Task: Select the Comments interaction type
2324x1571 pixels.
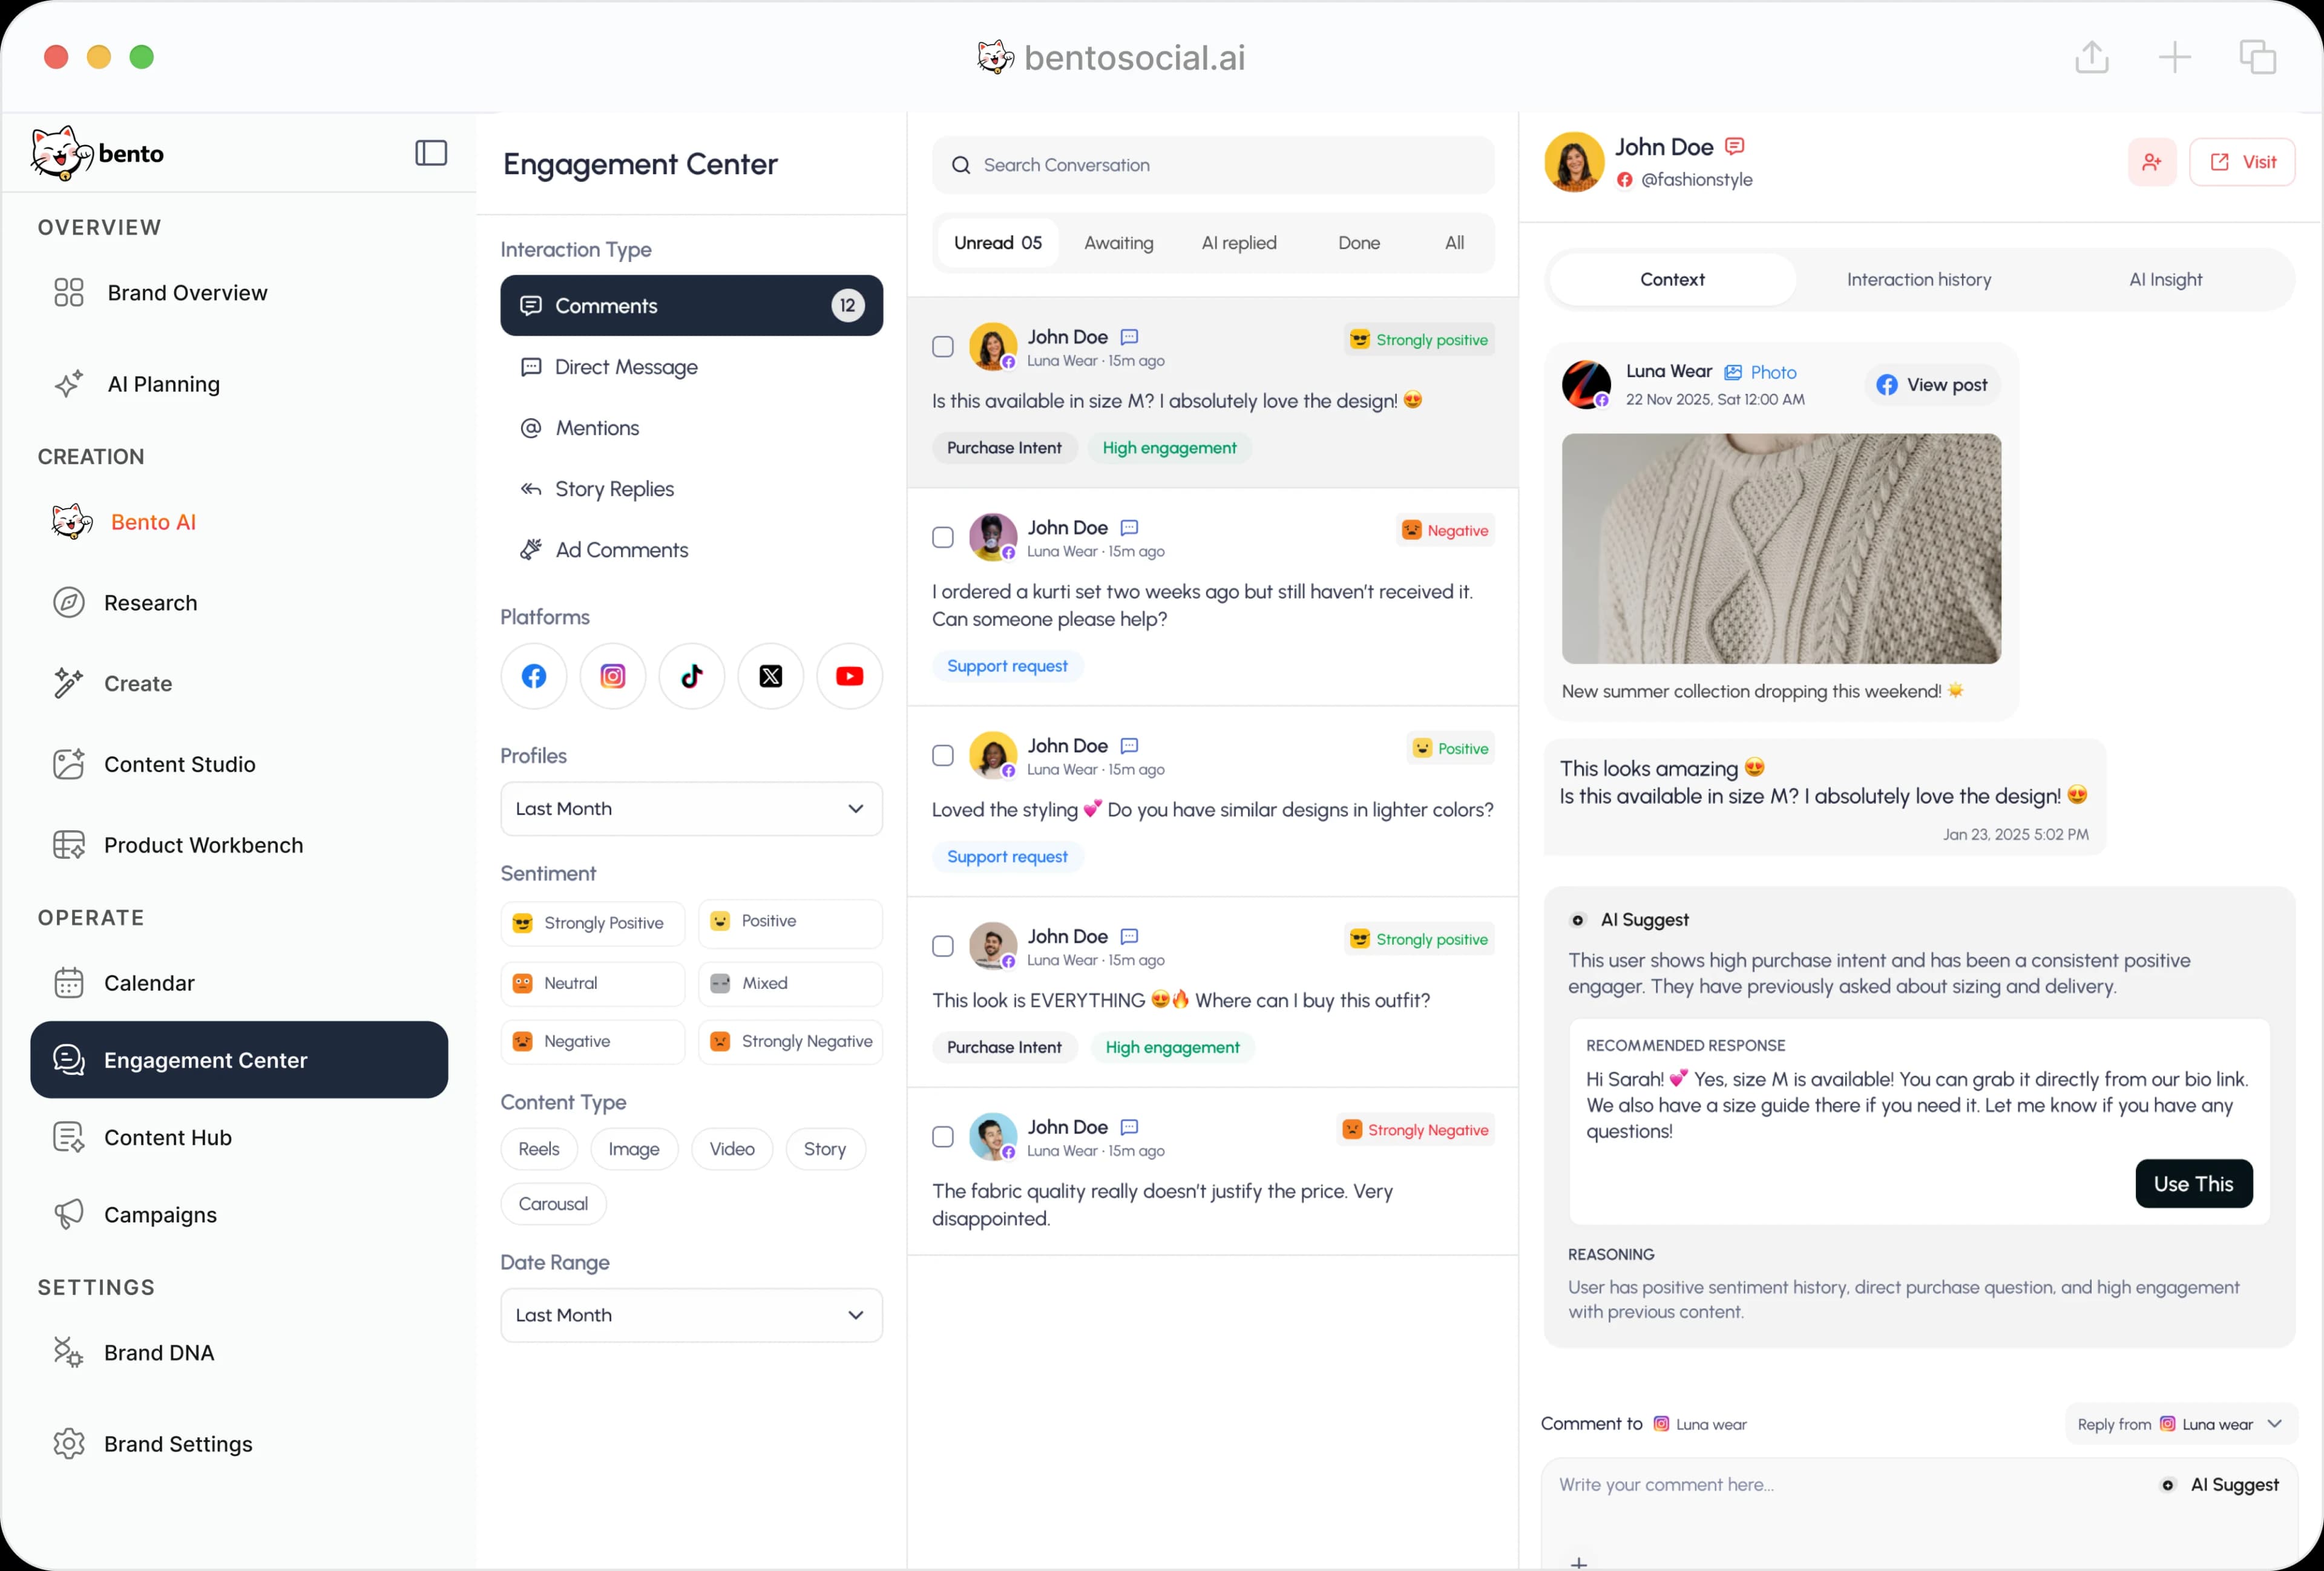Action: coord(692,306)
